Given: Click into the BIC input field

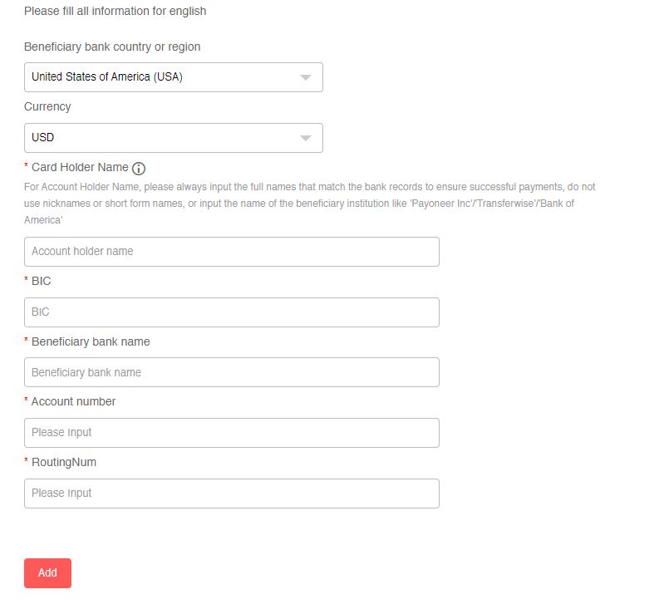Looking at the screenshot, I should pyautogui.click(x=231, y=312).
